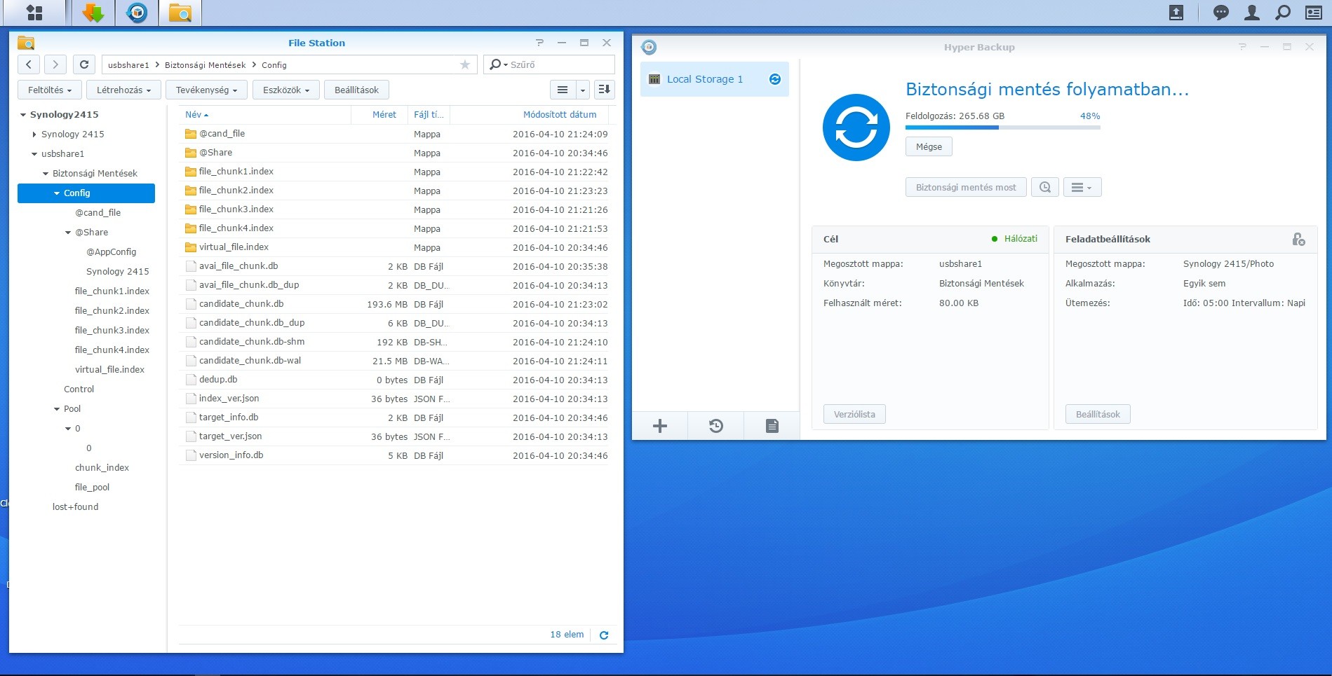Viewport: 1332px width, 676px height.
Task: Create new backup task plus icon
Action: (x=660, y=426)
